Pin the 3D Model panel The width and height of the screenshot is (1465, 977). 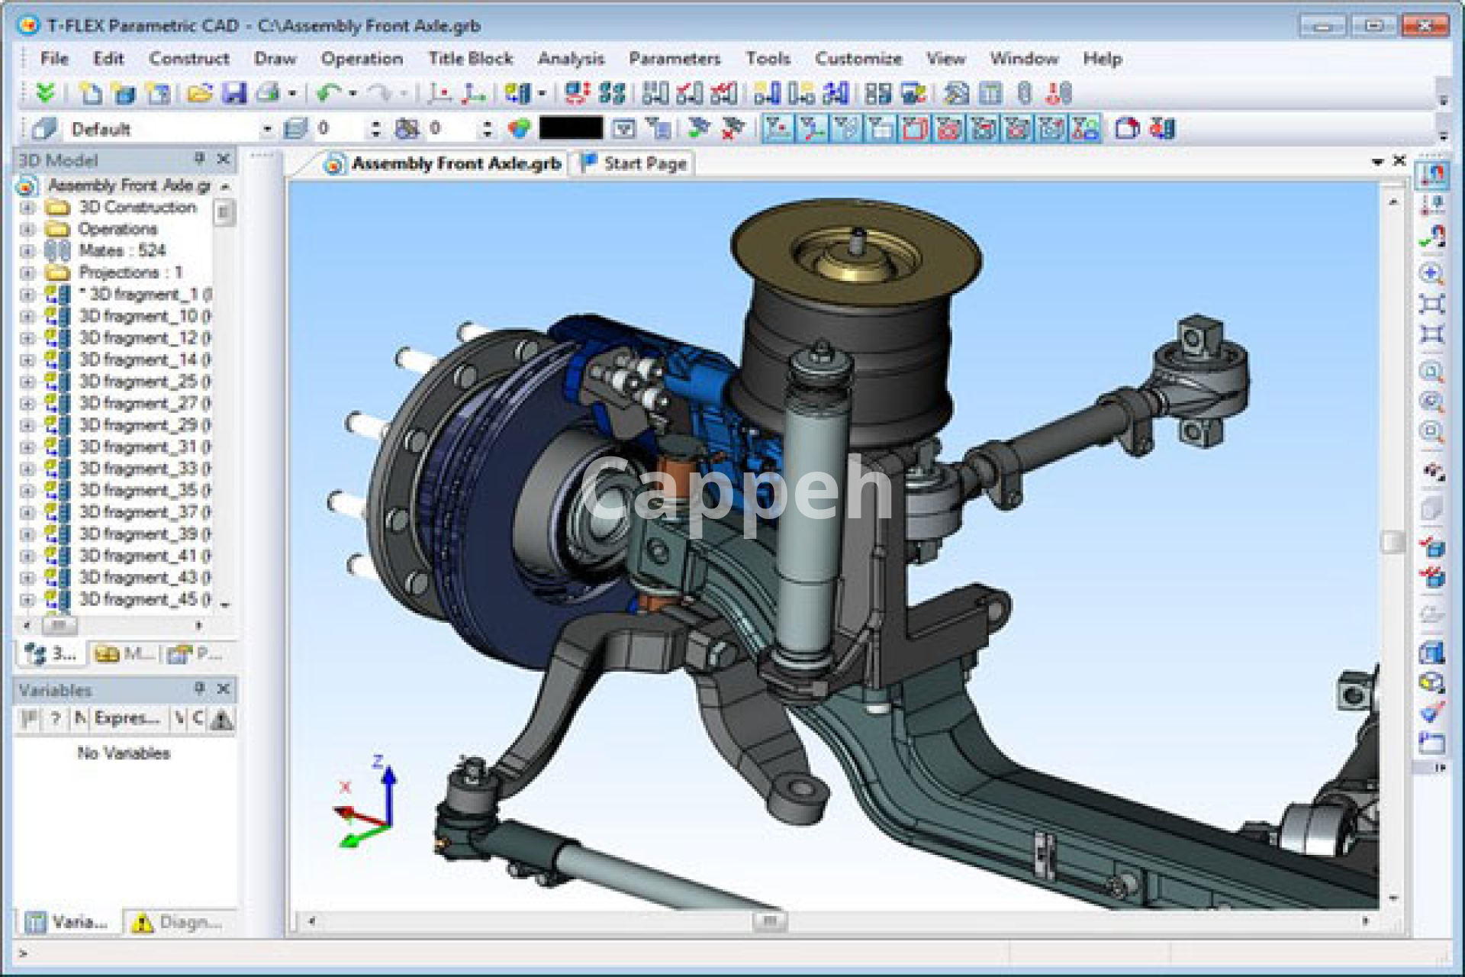coord(199,159)
